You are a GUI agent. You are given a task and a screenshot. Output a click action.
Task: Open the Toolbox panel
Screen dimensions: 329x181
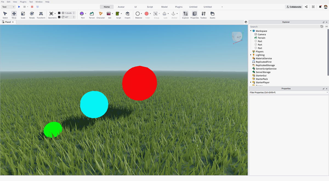coord(203,15)
